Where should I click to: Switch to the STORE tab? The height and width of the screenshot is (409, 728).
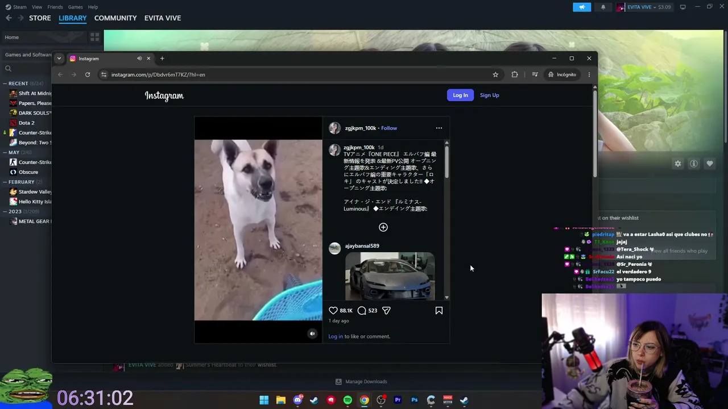coord(40,18)
